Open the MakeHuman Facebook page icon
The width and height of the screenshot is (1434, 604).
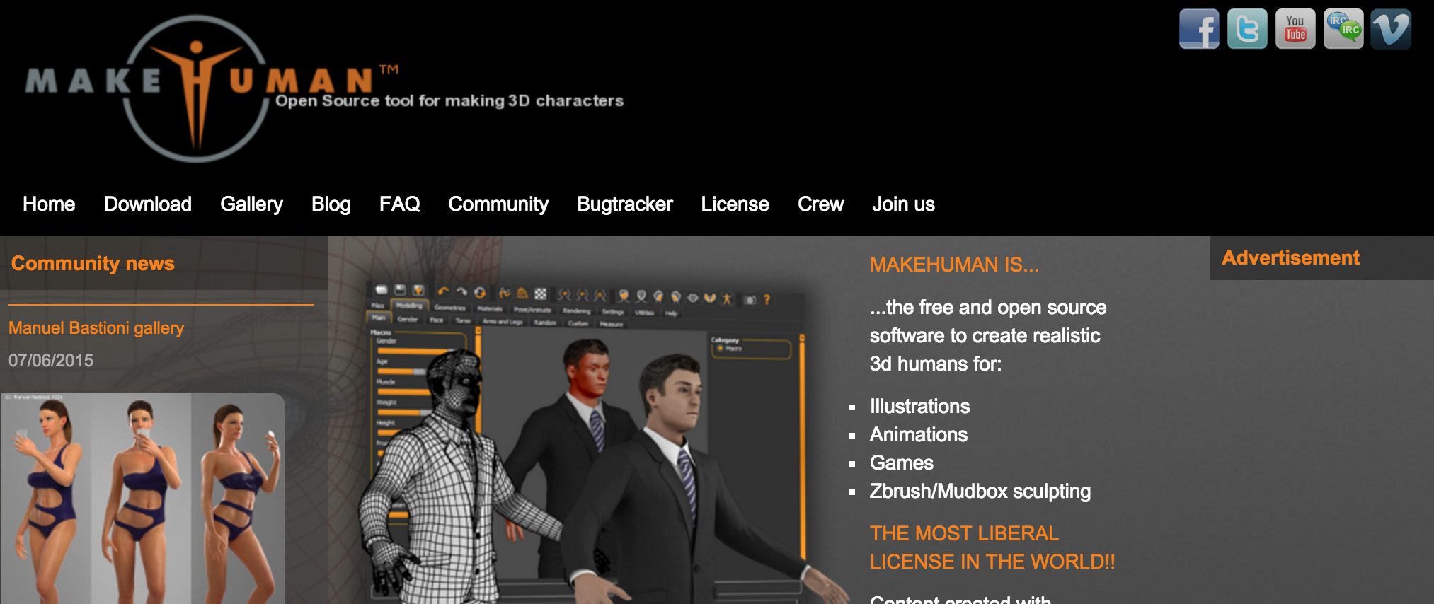pyautogui.click(x=1198, y=29)
